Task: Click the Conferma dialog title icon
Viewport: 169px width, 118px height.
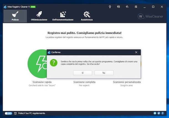Action: tap(49, 52)
